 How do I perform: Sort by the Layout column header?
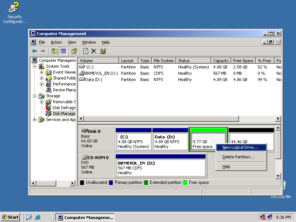tap(128, 61)
